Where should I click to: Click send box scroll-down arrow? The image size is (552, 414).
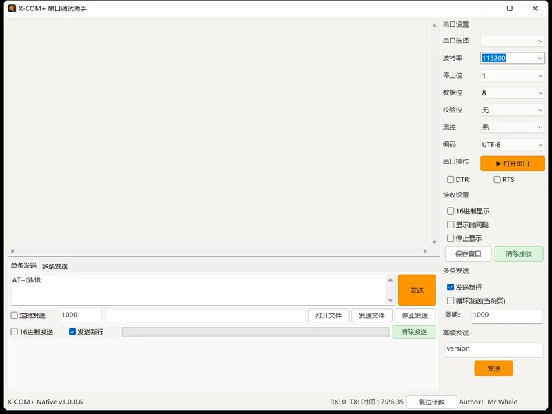click(391, 300)
